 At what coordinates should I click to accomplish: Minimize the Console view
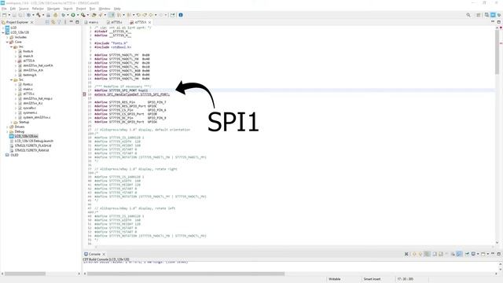[493, 254]
